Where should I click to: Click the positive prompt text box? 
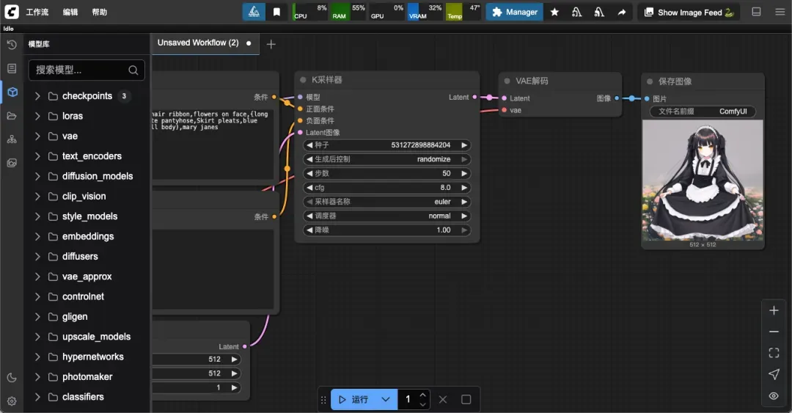click(x=213, y=144)
